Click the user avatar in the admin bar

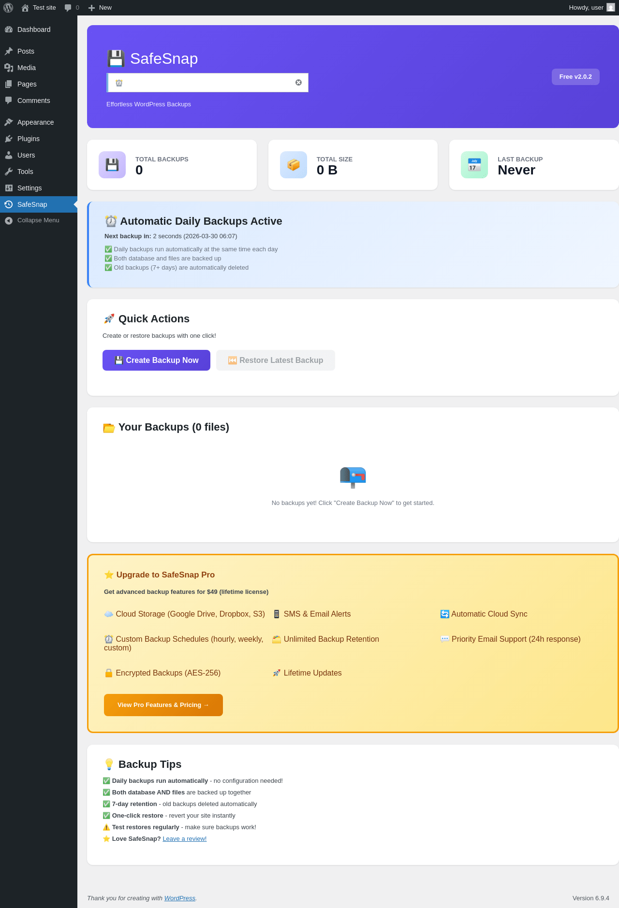pos(611,8)
